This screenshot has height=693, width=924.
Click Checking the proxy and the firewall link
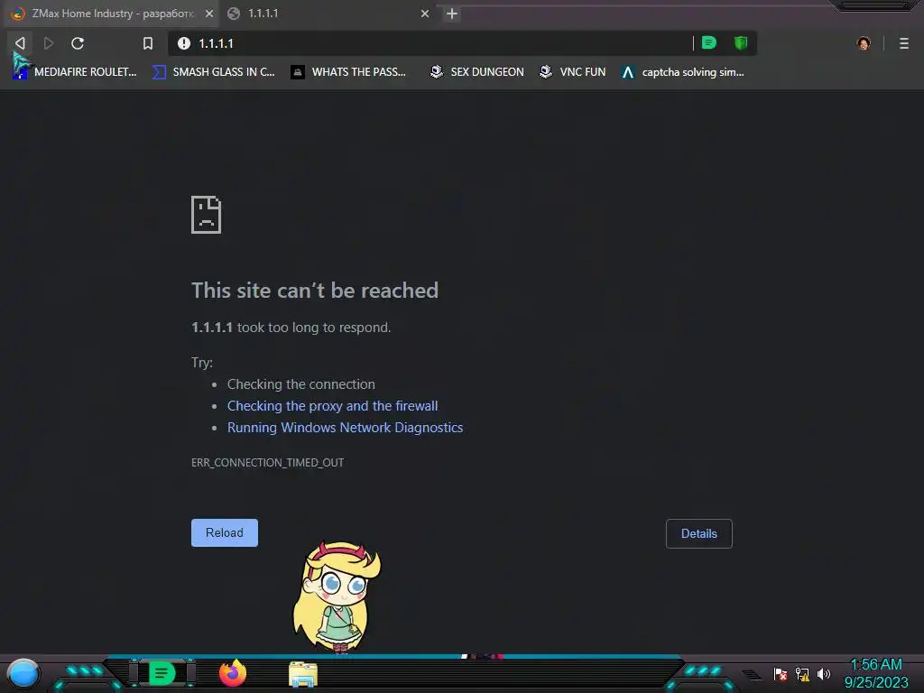point(332,405)
